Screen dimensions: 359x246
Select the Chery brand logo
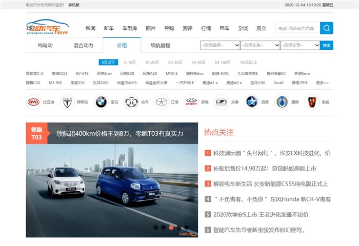[x=191, y=102]
